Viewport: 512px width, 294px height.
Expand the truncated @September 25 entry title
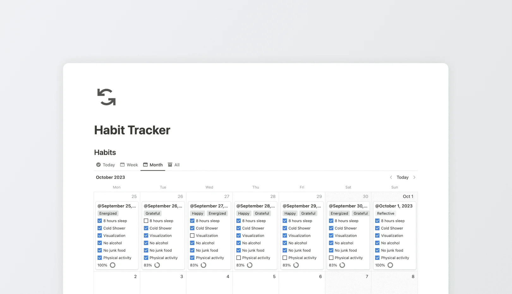[117, 206]
